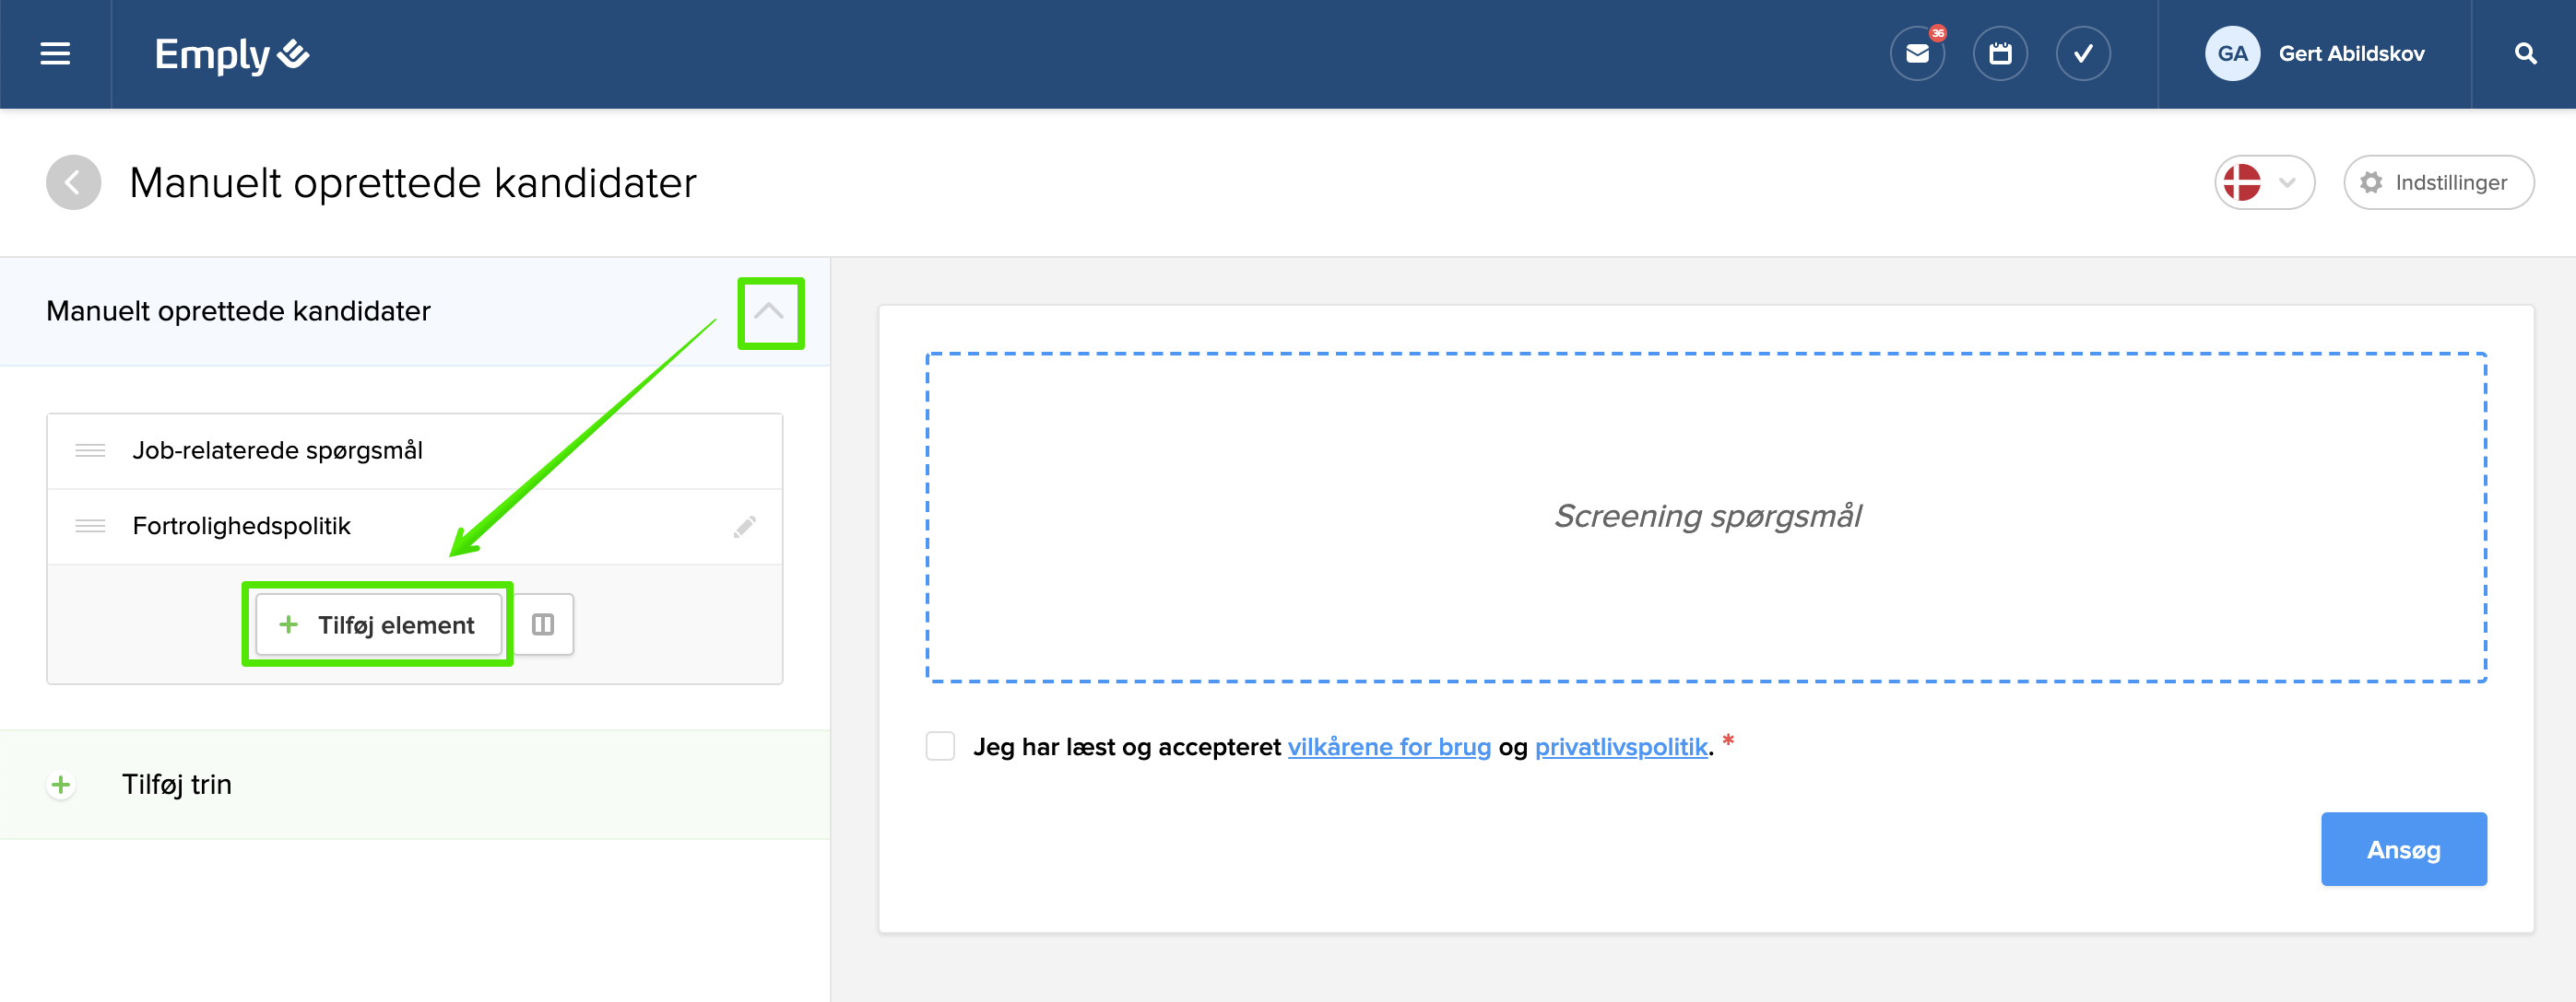This screenshot has width=2576, height=1002.
Task: Open the calendar icon in header
Action: tap(1999, 54)
